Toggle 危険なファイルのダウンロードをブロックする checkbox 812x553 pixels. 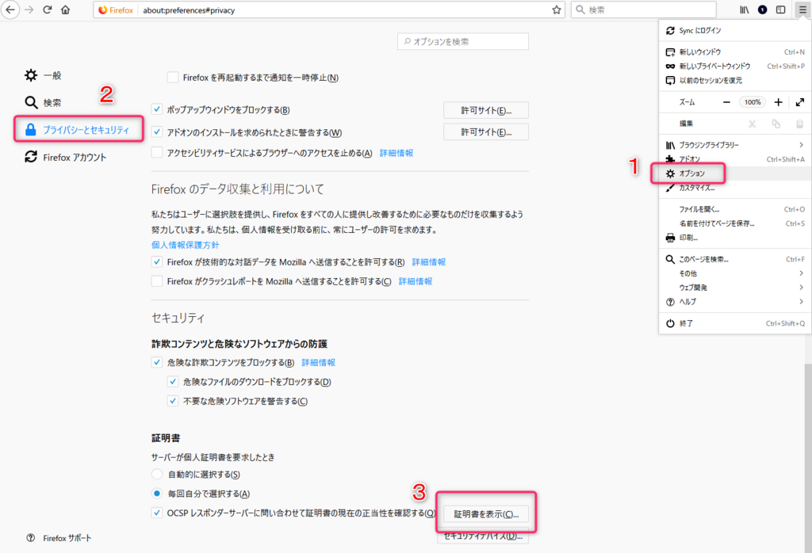pyautogui.click(x=173, y=382)
